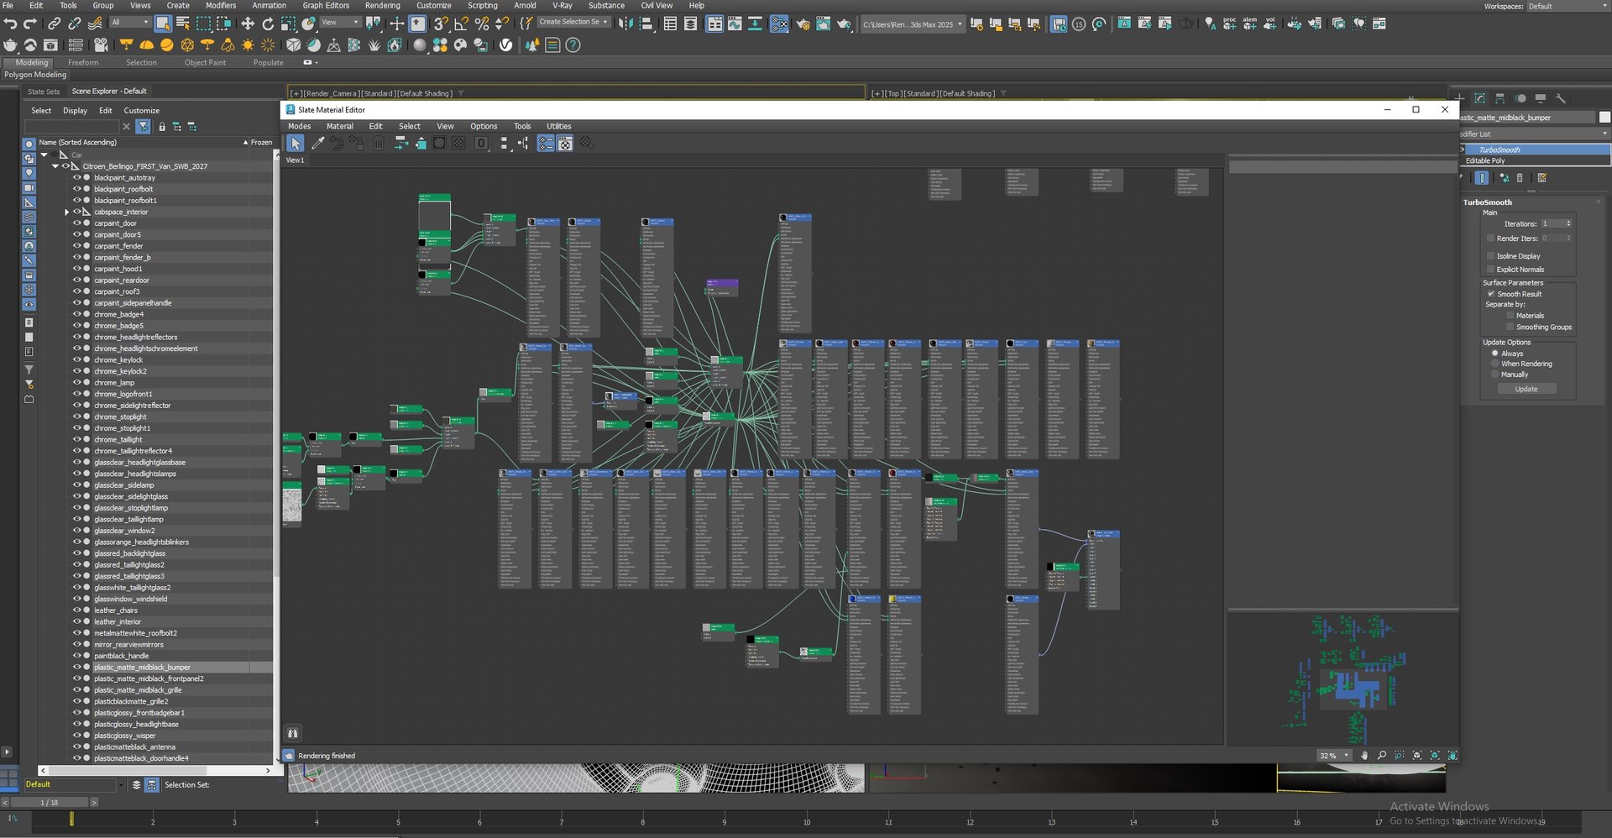Image resolution: width=1612 pixels, height=838 pixels.
Task: Click the object color swatch beside name field
Action: coord(1604,118)
